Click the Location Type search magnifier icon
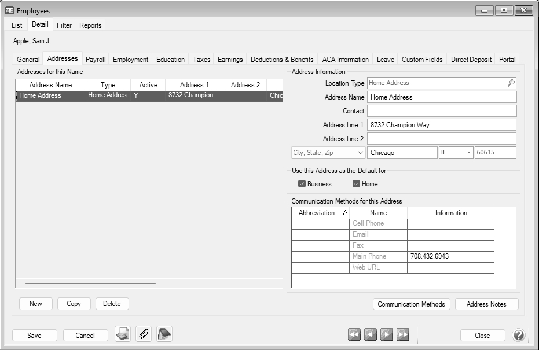The width and height of the screenshot is (539, 350). [x=511, y=83]
